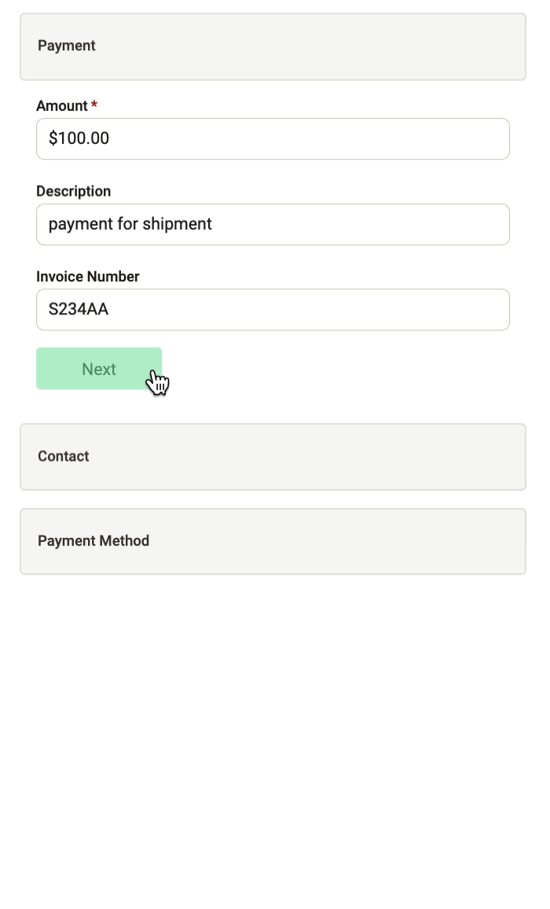This screenshot has width=550, height=909.
Task: Select the 'Contact' heading text
Action: tap(64, 456)
